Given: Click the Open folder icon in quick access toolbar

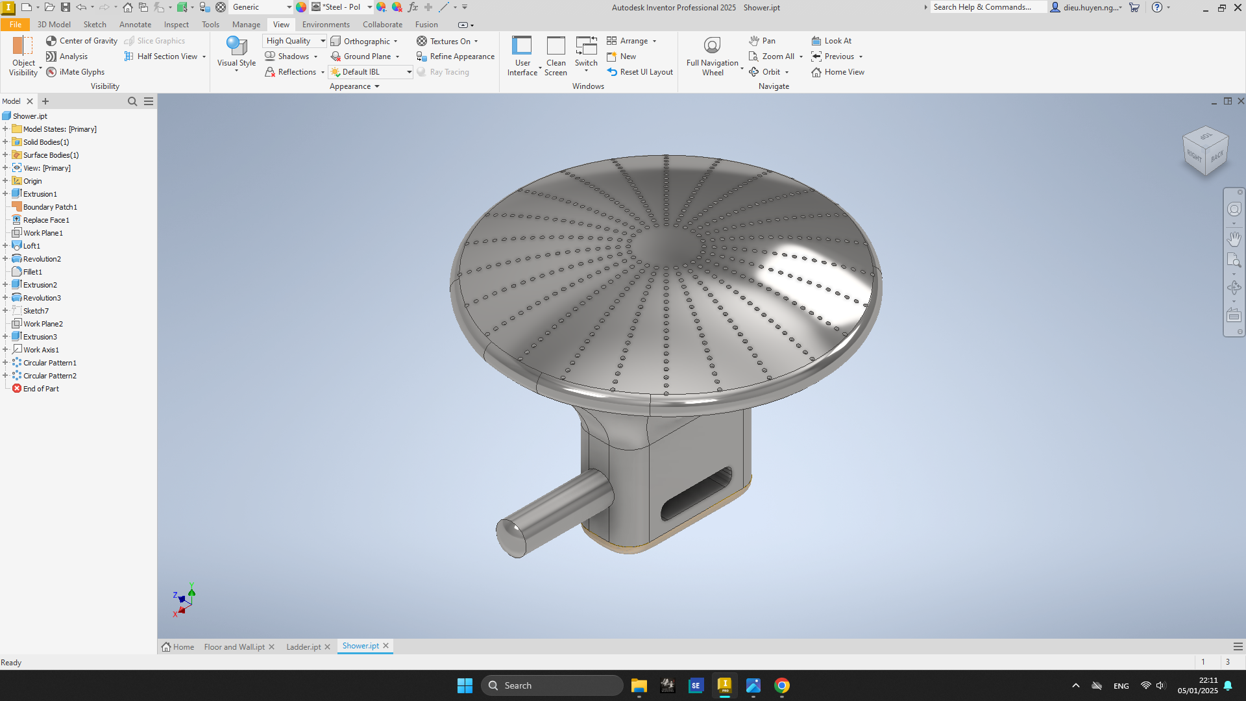Looking at the screenshot, I should point(49,7).
